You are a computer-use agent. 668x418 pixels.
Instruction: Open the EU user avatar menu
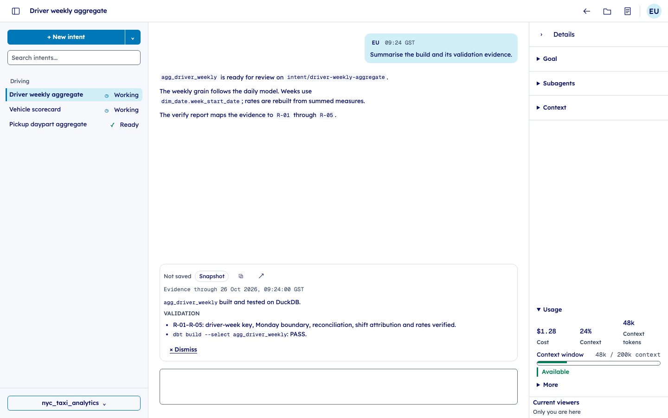pyautogui.click(x=654, y=11)
